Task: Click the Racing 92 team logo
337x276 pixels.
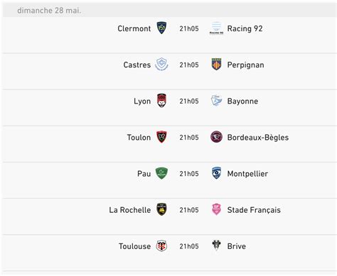Action: coord(216,28)
